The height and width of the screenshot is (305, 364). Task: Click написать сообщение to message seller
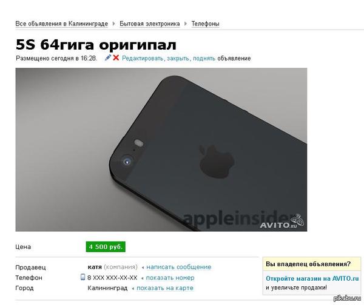179,267
